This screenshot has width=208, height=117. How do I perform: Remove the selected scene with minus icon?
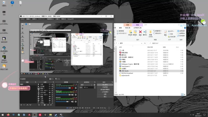pos(24,105)
